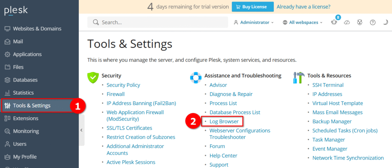The width and height of the screenshot is (392, 168).
Task: Open the Advisor link
Action: (x=218, y=85)
